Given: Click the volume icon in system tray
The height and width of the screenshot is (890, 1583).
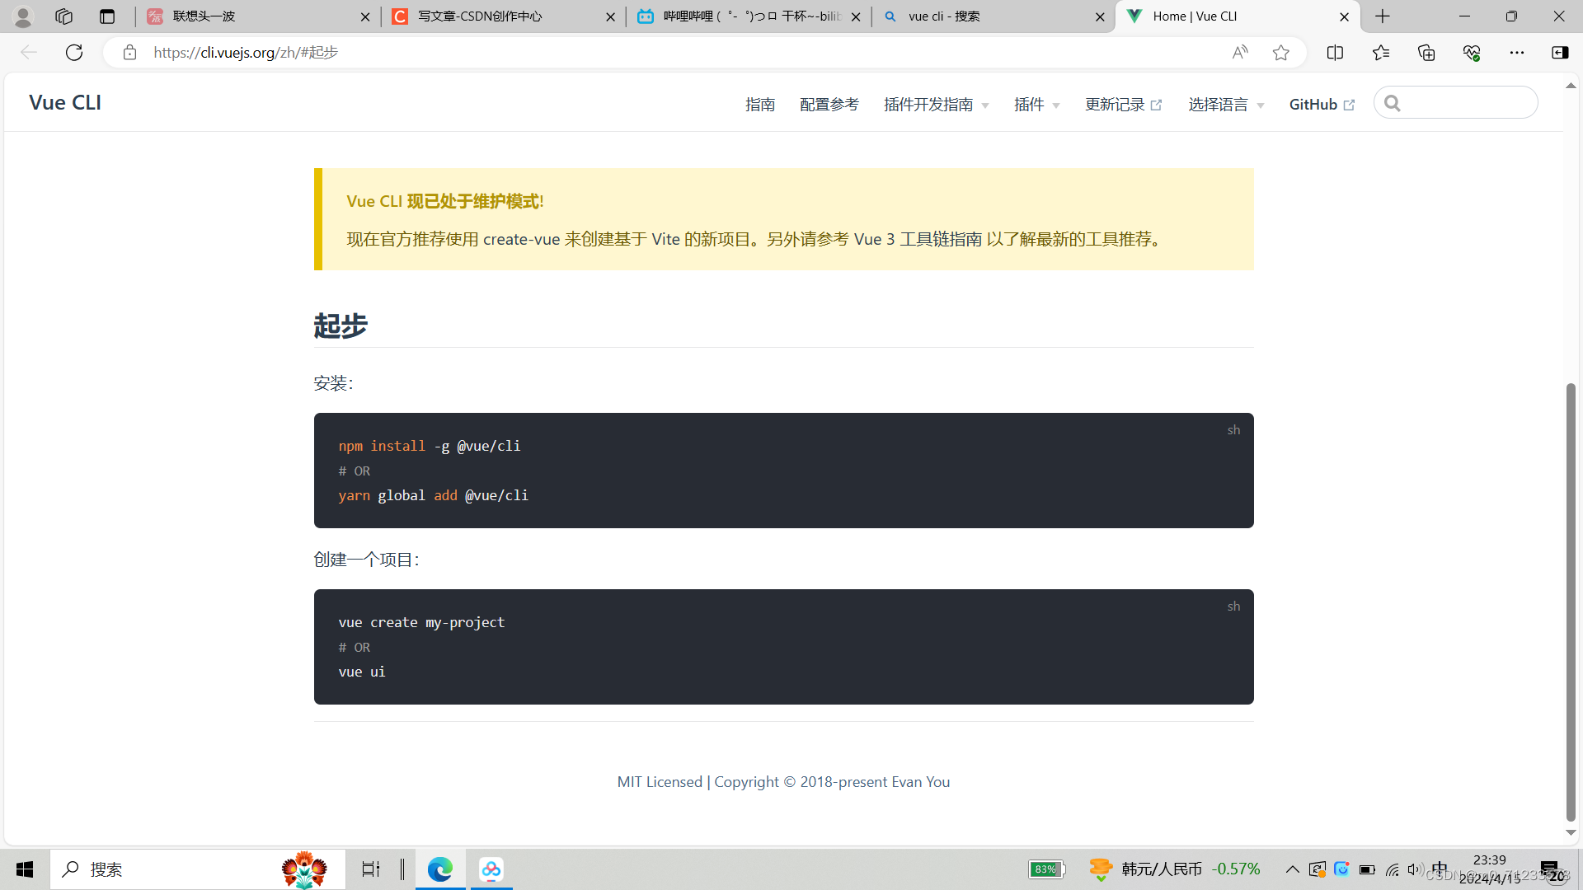Looking at the screenshot, I should click(1416, 869).
